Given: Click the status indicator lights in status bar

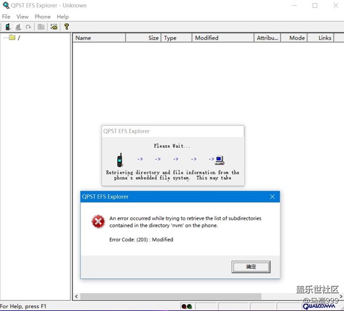Looking at the screenshot, I should point(186,306).
